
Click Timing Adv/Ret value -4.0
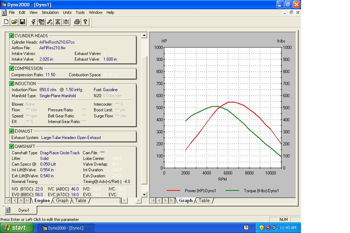point(127,182)
